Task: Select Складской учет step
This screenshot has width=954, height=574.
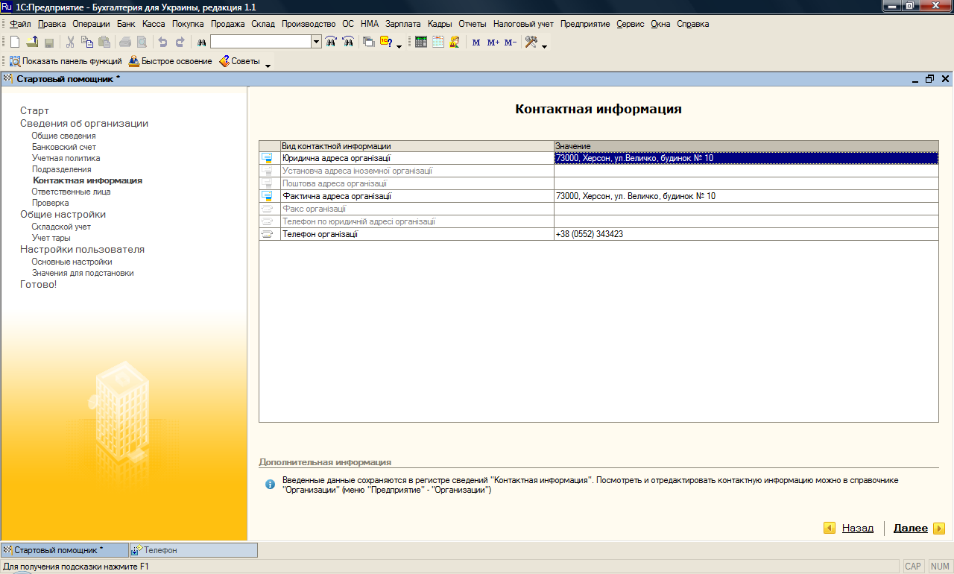Action: pos(61,227)
